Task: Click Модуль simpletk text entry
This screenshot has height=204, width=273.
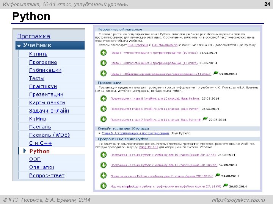Action: pos(166,187)
